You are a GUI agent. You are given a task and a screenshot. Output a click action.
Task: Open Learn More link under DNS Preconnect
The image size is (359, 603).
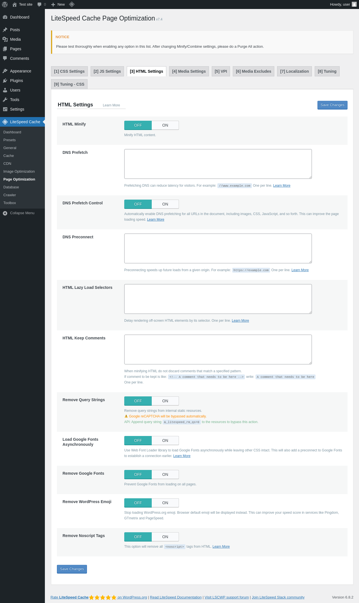pyautogui.click(x=300, y=270)
